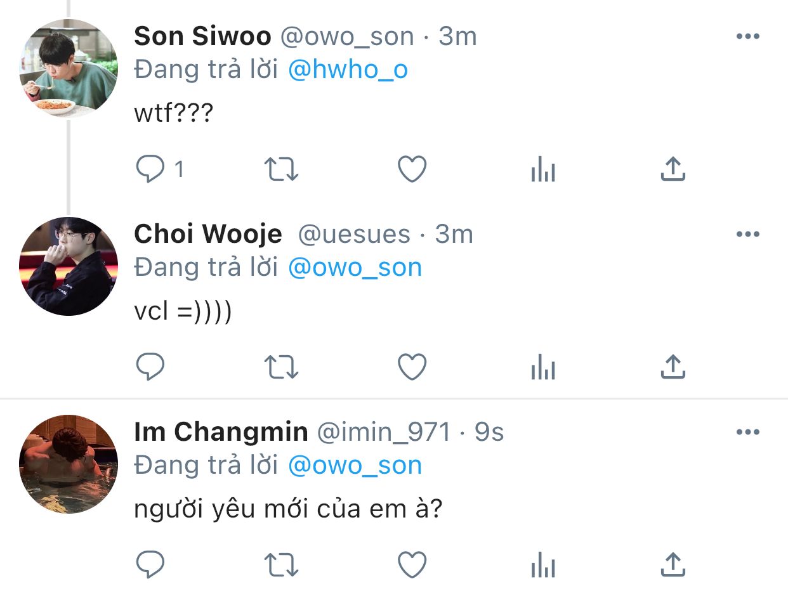
Task: Open more options for Choi Wooje's tweet
Action: tap(747, 234)
